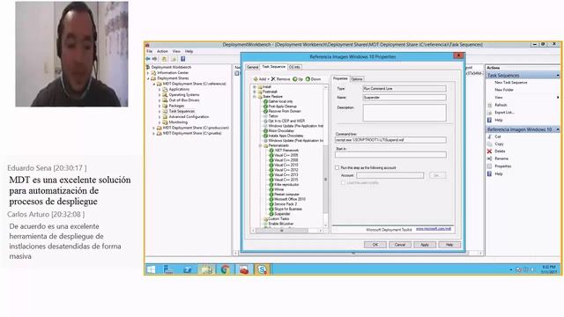Enable Run this step as the following account
Image resolution: width=564 pixels, height=317 pixels.
[x=337, y=168]
